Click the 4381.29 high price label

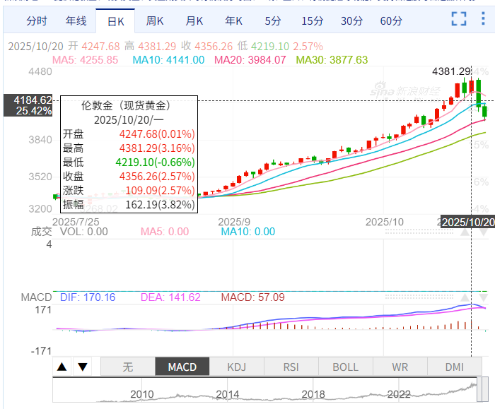click(x=451, y=71)
